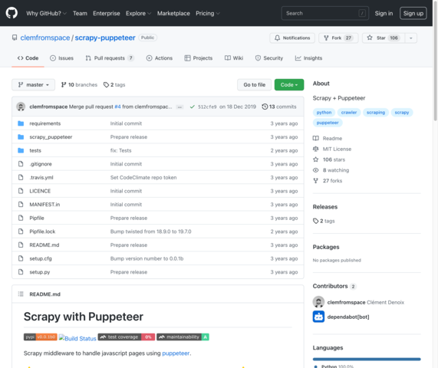Image resolution: width=438 pixels, height=368 pixels.
Task: Open the GitHub octocat home logo
Action: click(12, 13)
